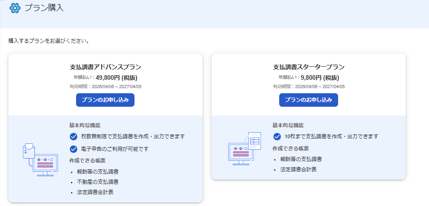
Task: Click 電子申告のご利用が可能です text
Action: 115,149
